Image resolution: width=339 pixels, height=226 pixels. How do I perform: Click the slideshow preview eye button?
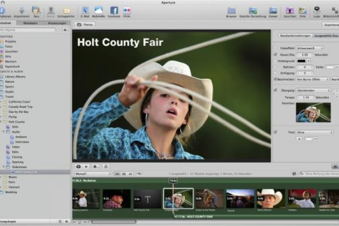coord(78,167)
